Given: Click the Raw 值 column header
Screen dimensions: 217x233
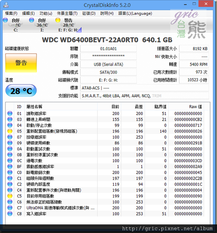Looking at the screenshot, I should (186, 106).
